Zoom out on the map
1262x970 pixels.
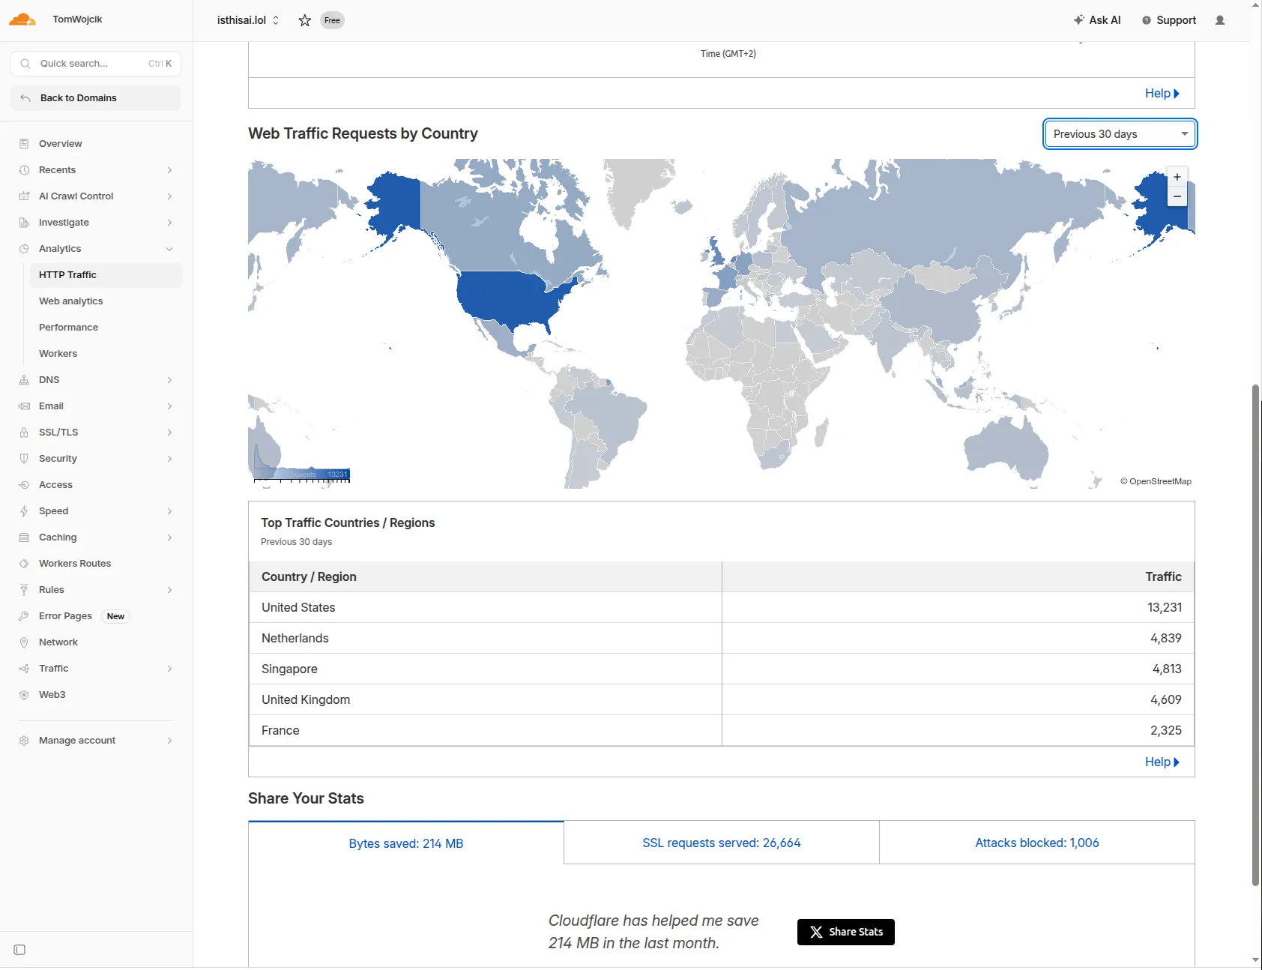1177,196
